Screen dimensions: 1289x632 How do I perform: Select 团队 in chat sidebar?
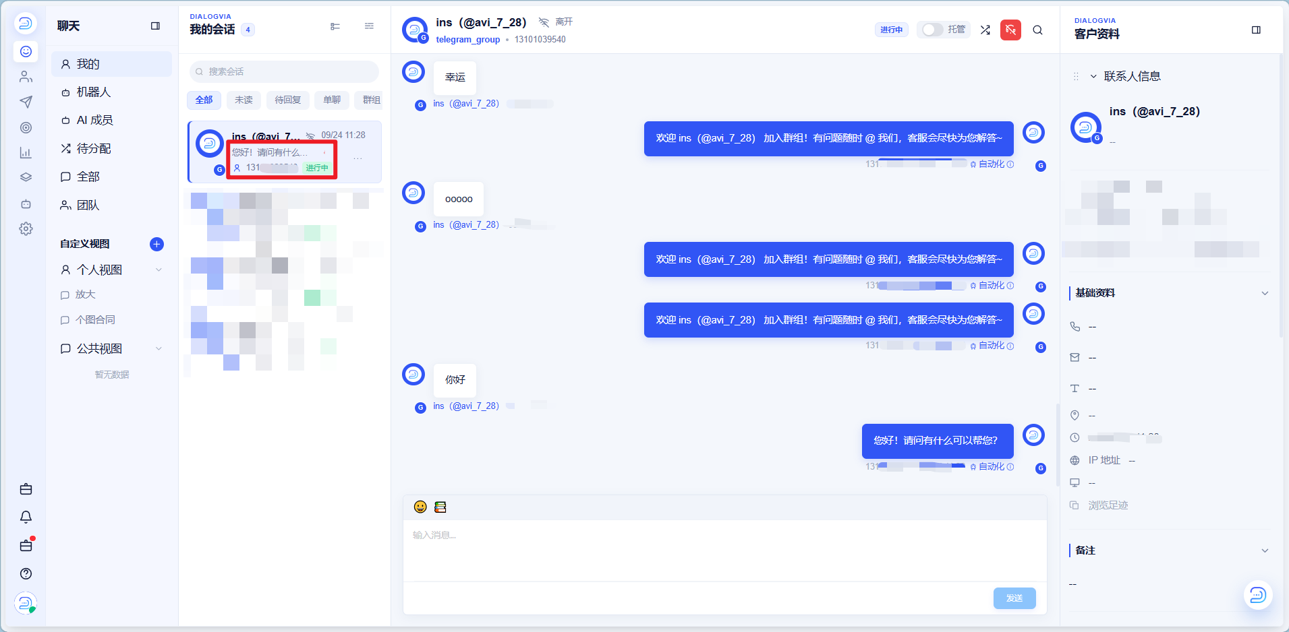111,206
